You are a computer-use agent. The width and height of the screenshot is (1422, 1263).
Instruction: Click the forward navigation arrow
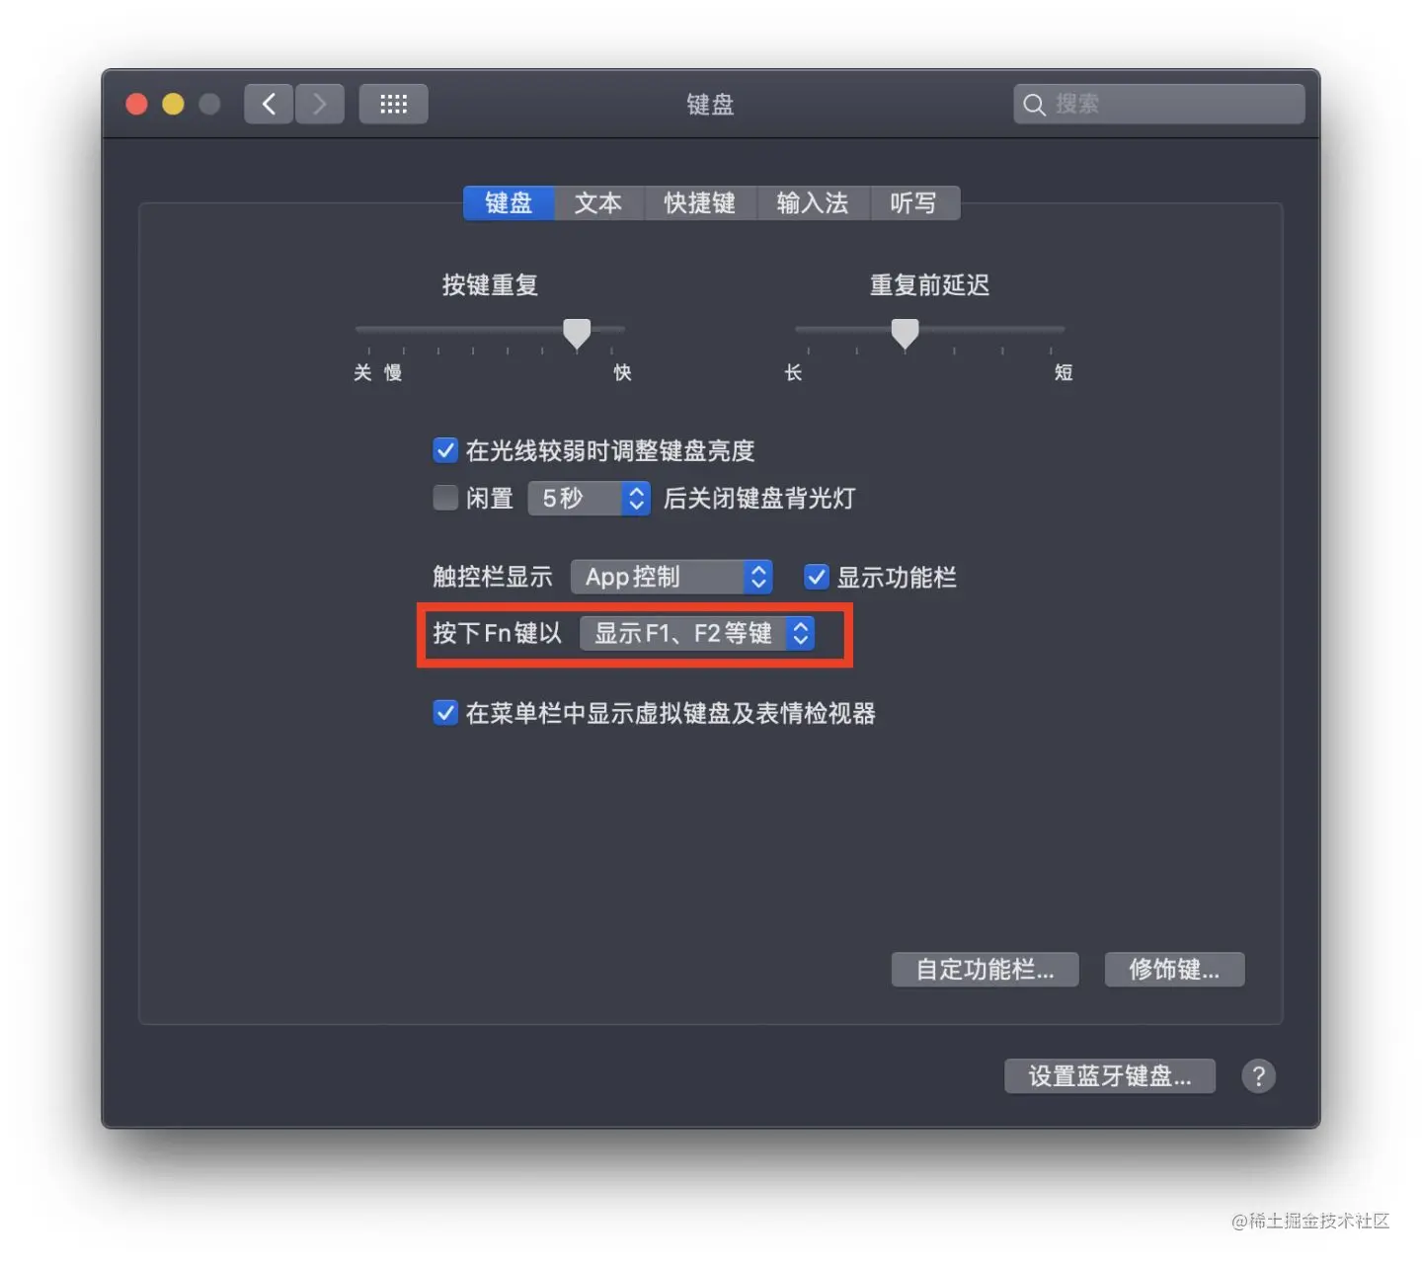[x=319, y=104]
